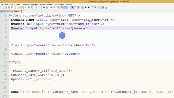Click the Synchronize horizontal scrolling icon
This screenshot has height=98, width=174.
tap(62, 7)
